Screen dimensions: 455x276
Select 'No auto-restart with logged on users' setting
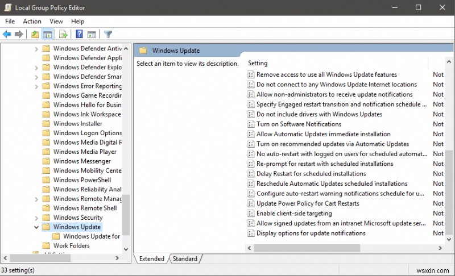coord(342,154)
